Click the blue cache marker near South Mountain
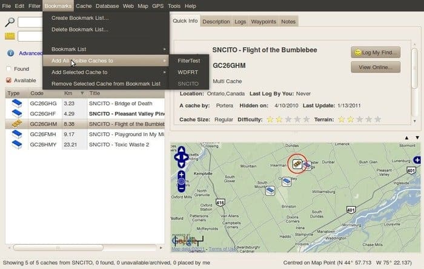This screenshot has width=424, height=269. click(270, 191)
